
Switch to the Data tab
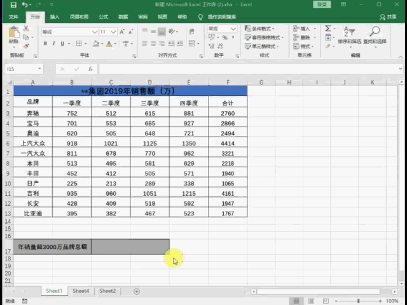click(x=123, y=17)
